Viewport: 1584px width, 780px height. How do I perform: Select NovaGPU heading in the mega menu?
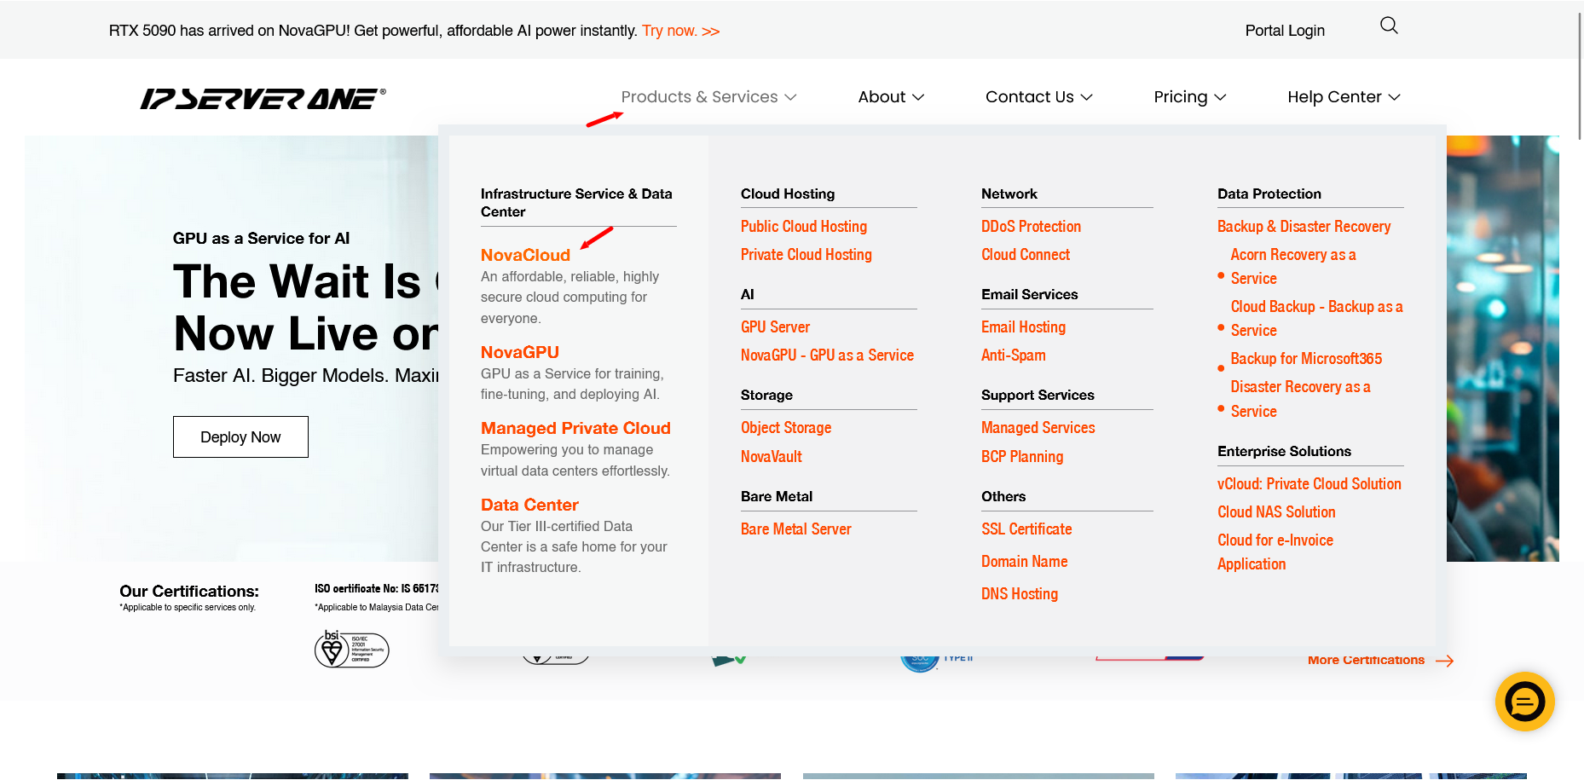click(x=520, y=352)
